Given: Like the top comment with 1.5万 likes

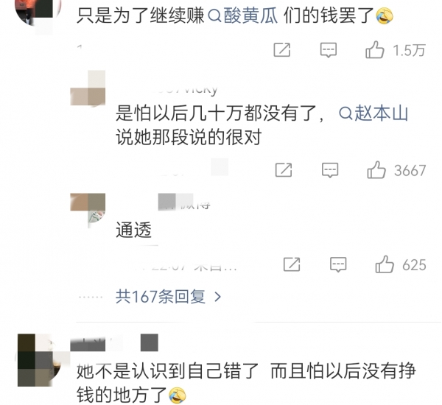Looking at the screenshot, I should (375, 50).
